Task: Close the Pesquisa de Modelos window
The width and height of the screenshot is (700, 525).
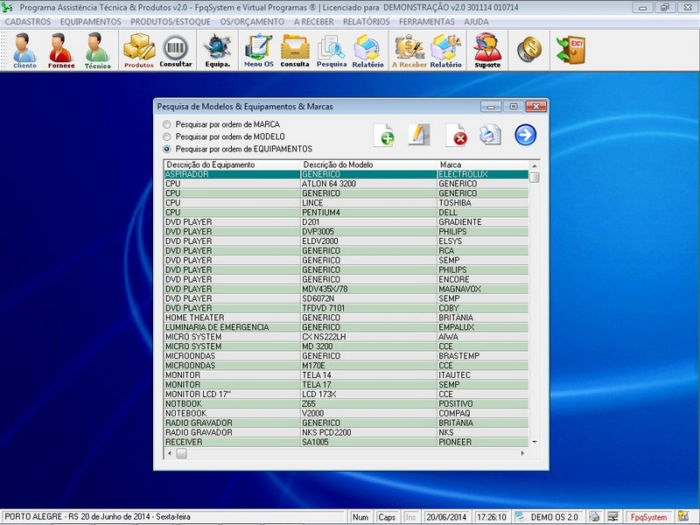Action: point(536,106)
